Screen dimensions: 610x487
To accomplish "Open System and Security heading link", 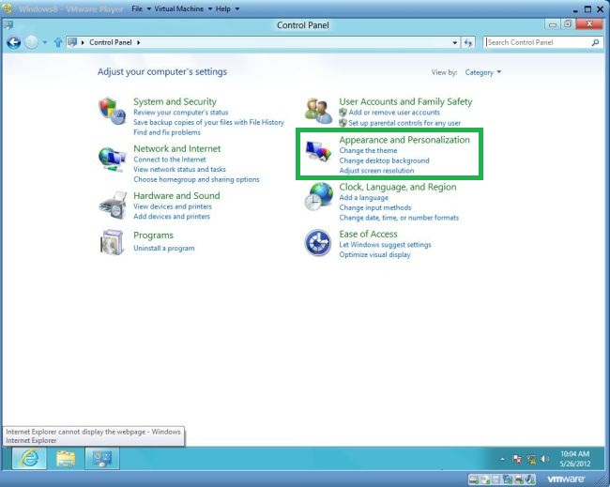I will 175,101.
